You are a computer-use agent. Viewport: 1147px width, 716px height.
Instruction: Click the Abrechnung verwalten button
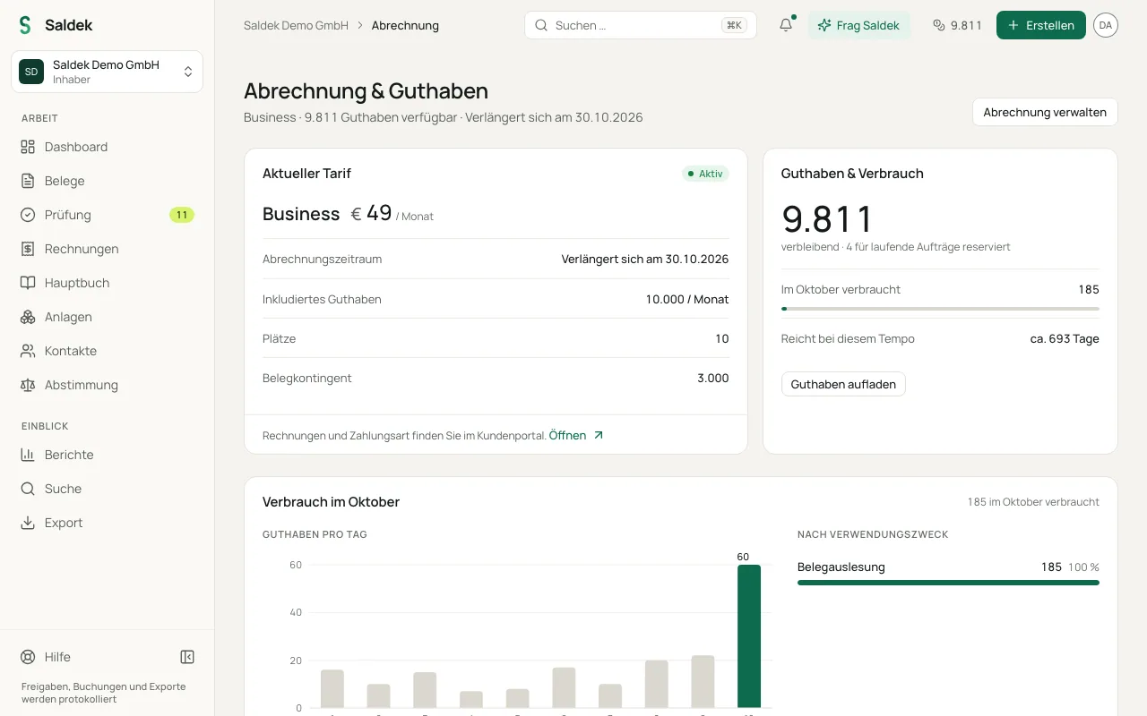point(1045,112)
